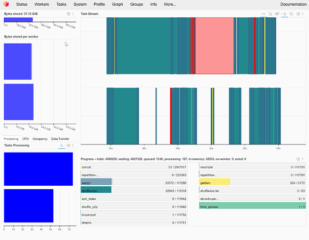
Task: Click repartition row showing 0 / 223363
Action: tap(134, 175)
